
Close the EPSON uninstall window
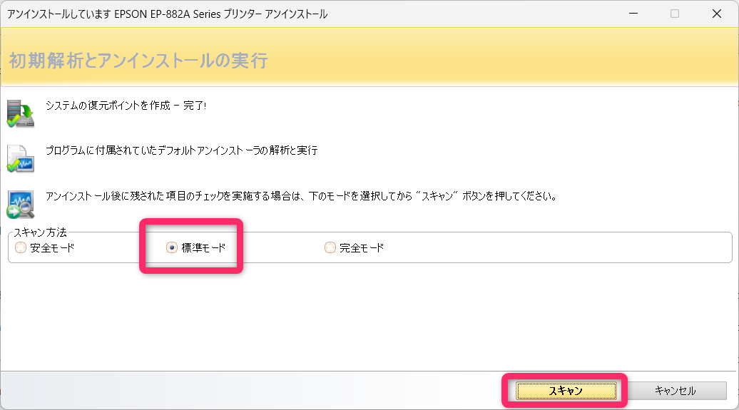coord(716,14)
